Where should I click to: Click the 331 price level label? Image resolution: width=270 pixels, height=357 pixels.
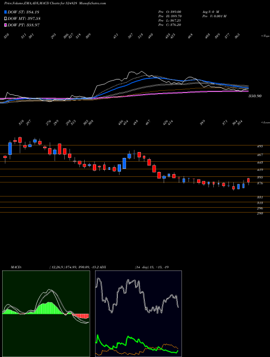(x=260, y=197)
